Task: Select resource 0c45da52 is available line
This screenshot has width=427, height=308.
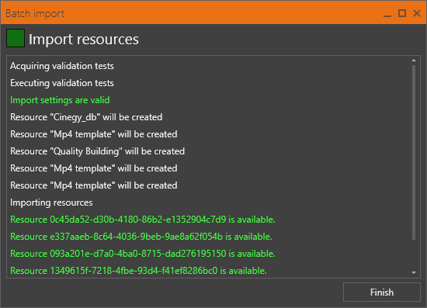Action: pos(143,220)
